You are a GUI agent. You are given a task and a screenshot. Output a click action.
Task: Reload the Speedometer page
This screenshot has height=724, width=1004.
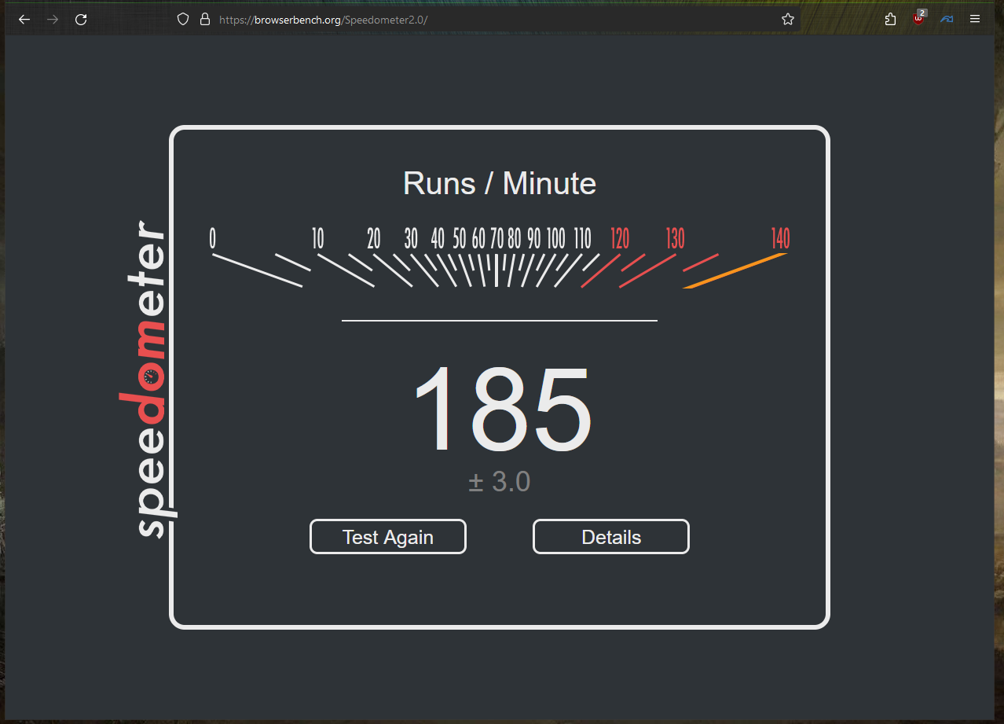point(81,20)
